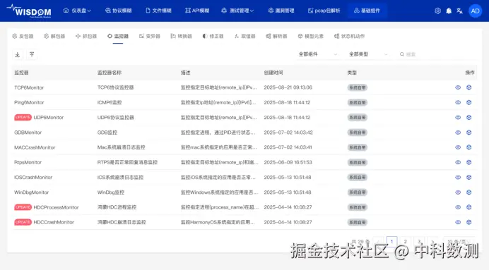Go to 协议模糊 in top navigation
The width and height of the screenshot is (489, 270).
119,11
